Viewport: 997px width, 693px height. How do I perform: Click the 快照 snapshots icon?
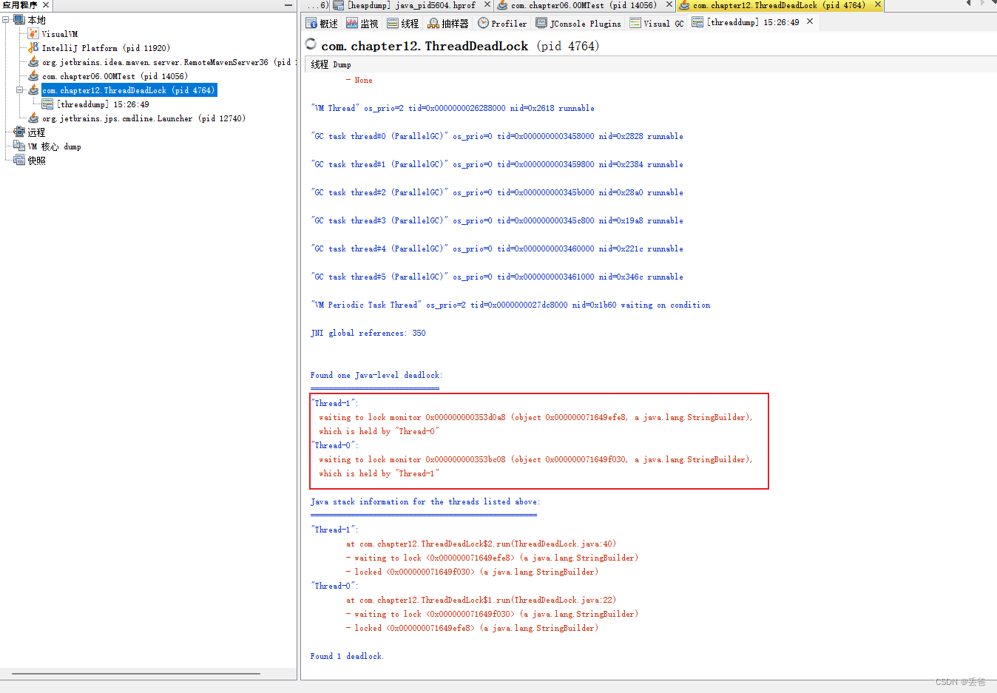[x=19, y=160]
